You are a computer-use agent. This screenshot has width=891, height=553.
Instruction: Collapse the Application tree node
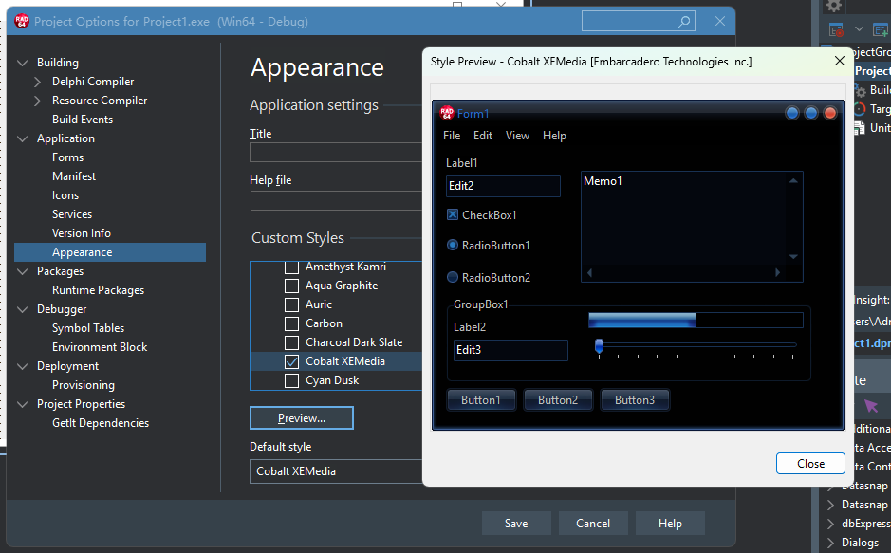point(22,138)
